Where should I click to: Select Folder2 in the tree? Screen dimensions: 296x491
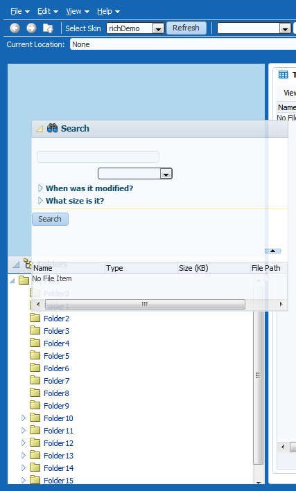tap(56, 319)
